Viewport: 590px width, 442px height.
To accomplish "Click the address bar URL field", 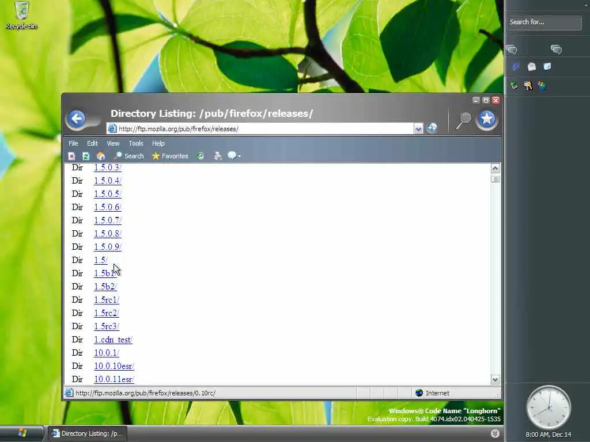I will point(260,129).
